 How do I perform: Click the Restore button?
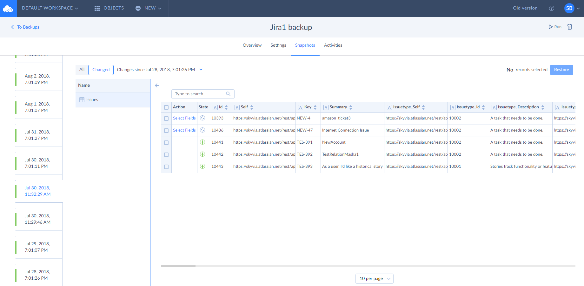tap(561, 70)
